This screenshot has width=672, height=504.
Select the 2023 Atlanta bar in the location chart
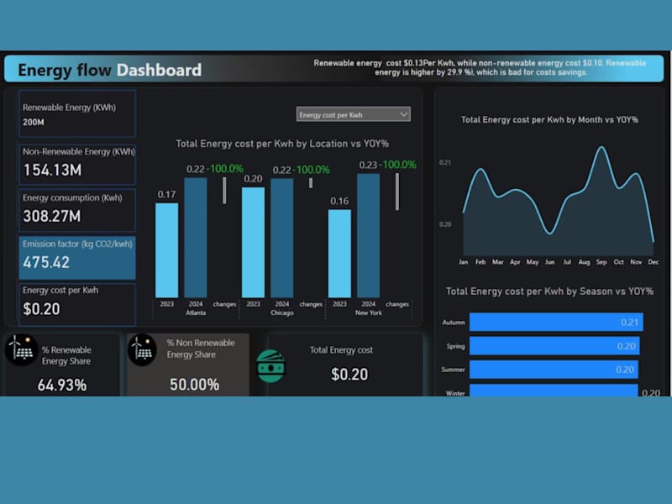point(167,248)
